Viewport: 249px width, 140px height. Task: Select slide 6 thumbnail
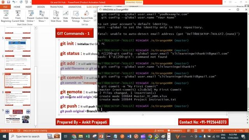(18, 62)
